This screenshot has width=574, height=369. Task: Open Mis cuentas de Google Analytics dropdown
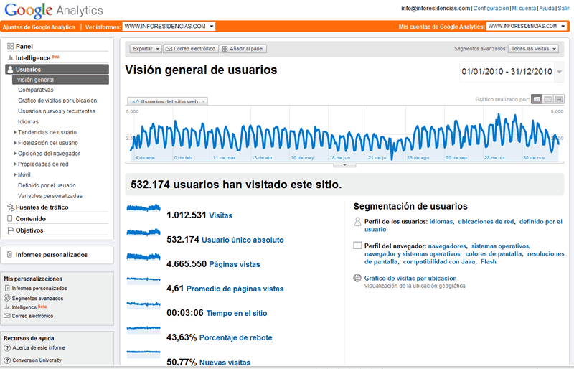pos(527,27)
